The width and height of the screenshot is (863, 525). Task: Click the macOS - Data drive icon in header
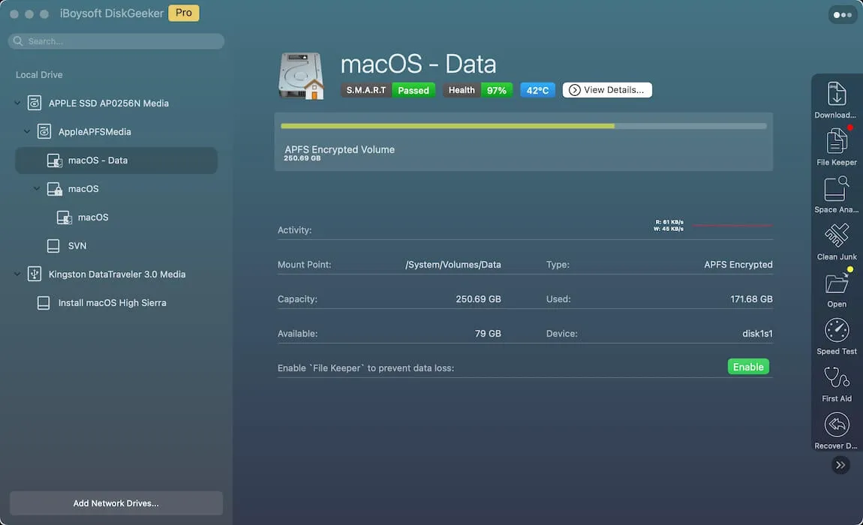pos(301,76)
